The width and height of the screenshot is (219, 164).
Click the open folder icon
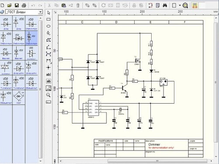tap(10, 6)
